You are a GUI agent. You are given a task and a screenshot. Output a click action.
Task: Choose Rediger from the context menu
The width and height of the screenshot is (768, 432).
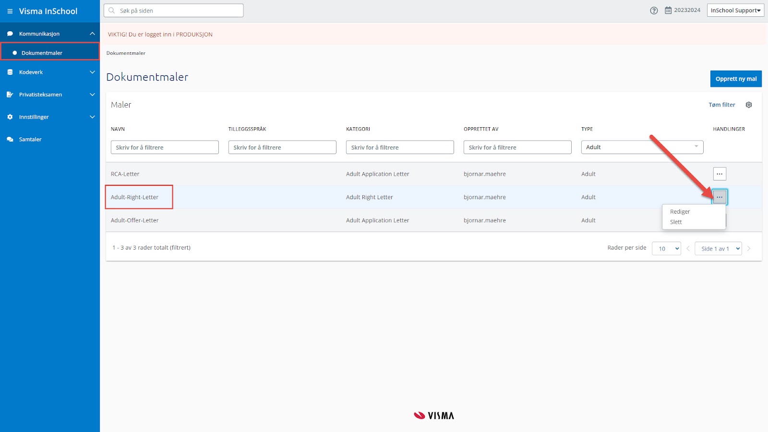point(680,212)
